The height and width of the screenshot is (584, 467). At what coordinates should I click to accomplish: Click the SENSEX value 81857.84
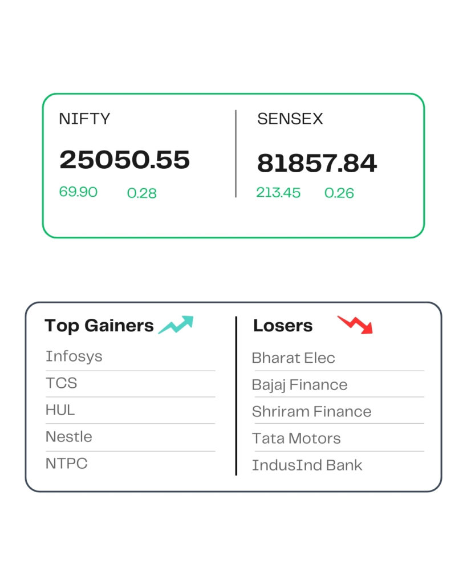(317, 163)
